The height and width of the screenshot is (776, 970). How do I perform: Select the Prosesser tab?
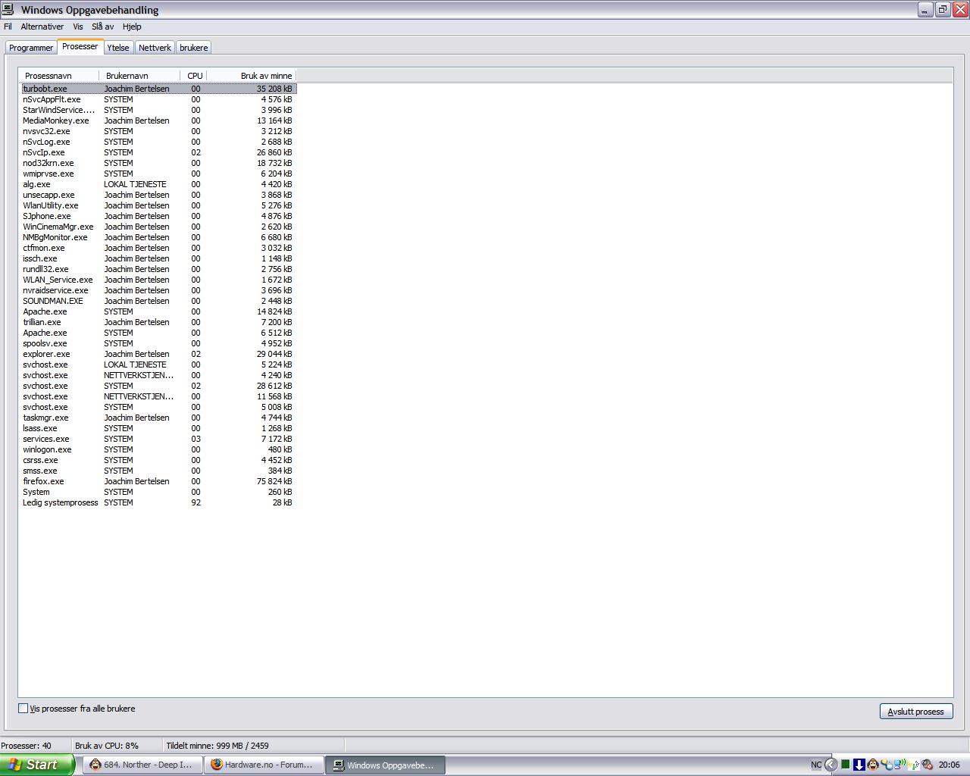pyautogui.click(x=80, y=46)
